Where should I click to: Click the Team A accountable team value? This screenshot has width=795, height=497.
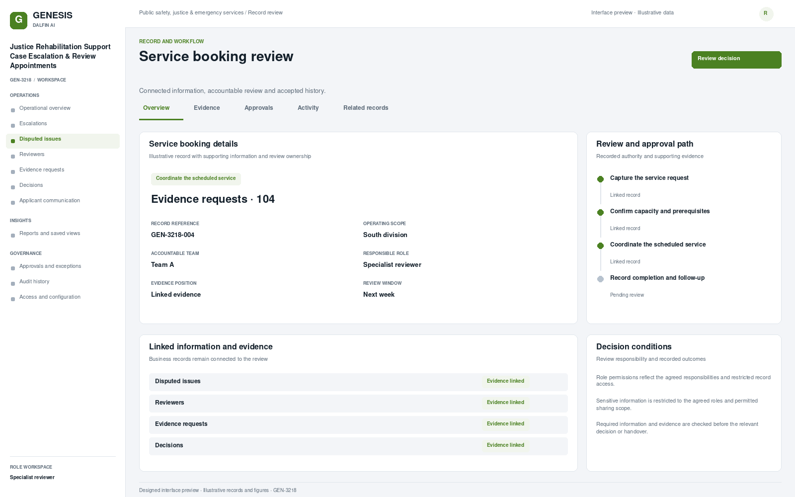pyautogui.click(x=162, y=265)
